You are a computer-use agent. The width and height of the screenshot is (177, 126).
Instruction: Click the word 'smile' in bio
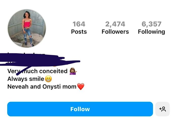[x=36, y=79]
